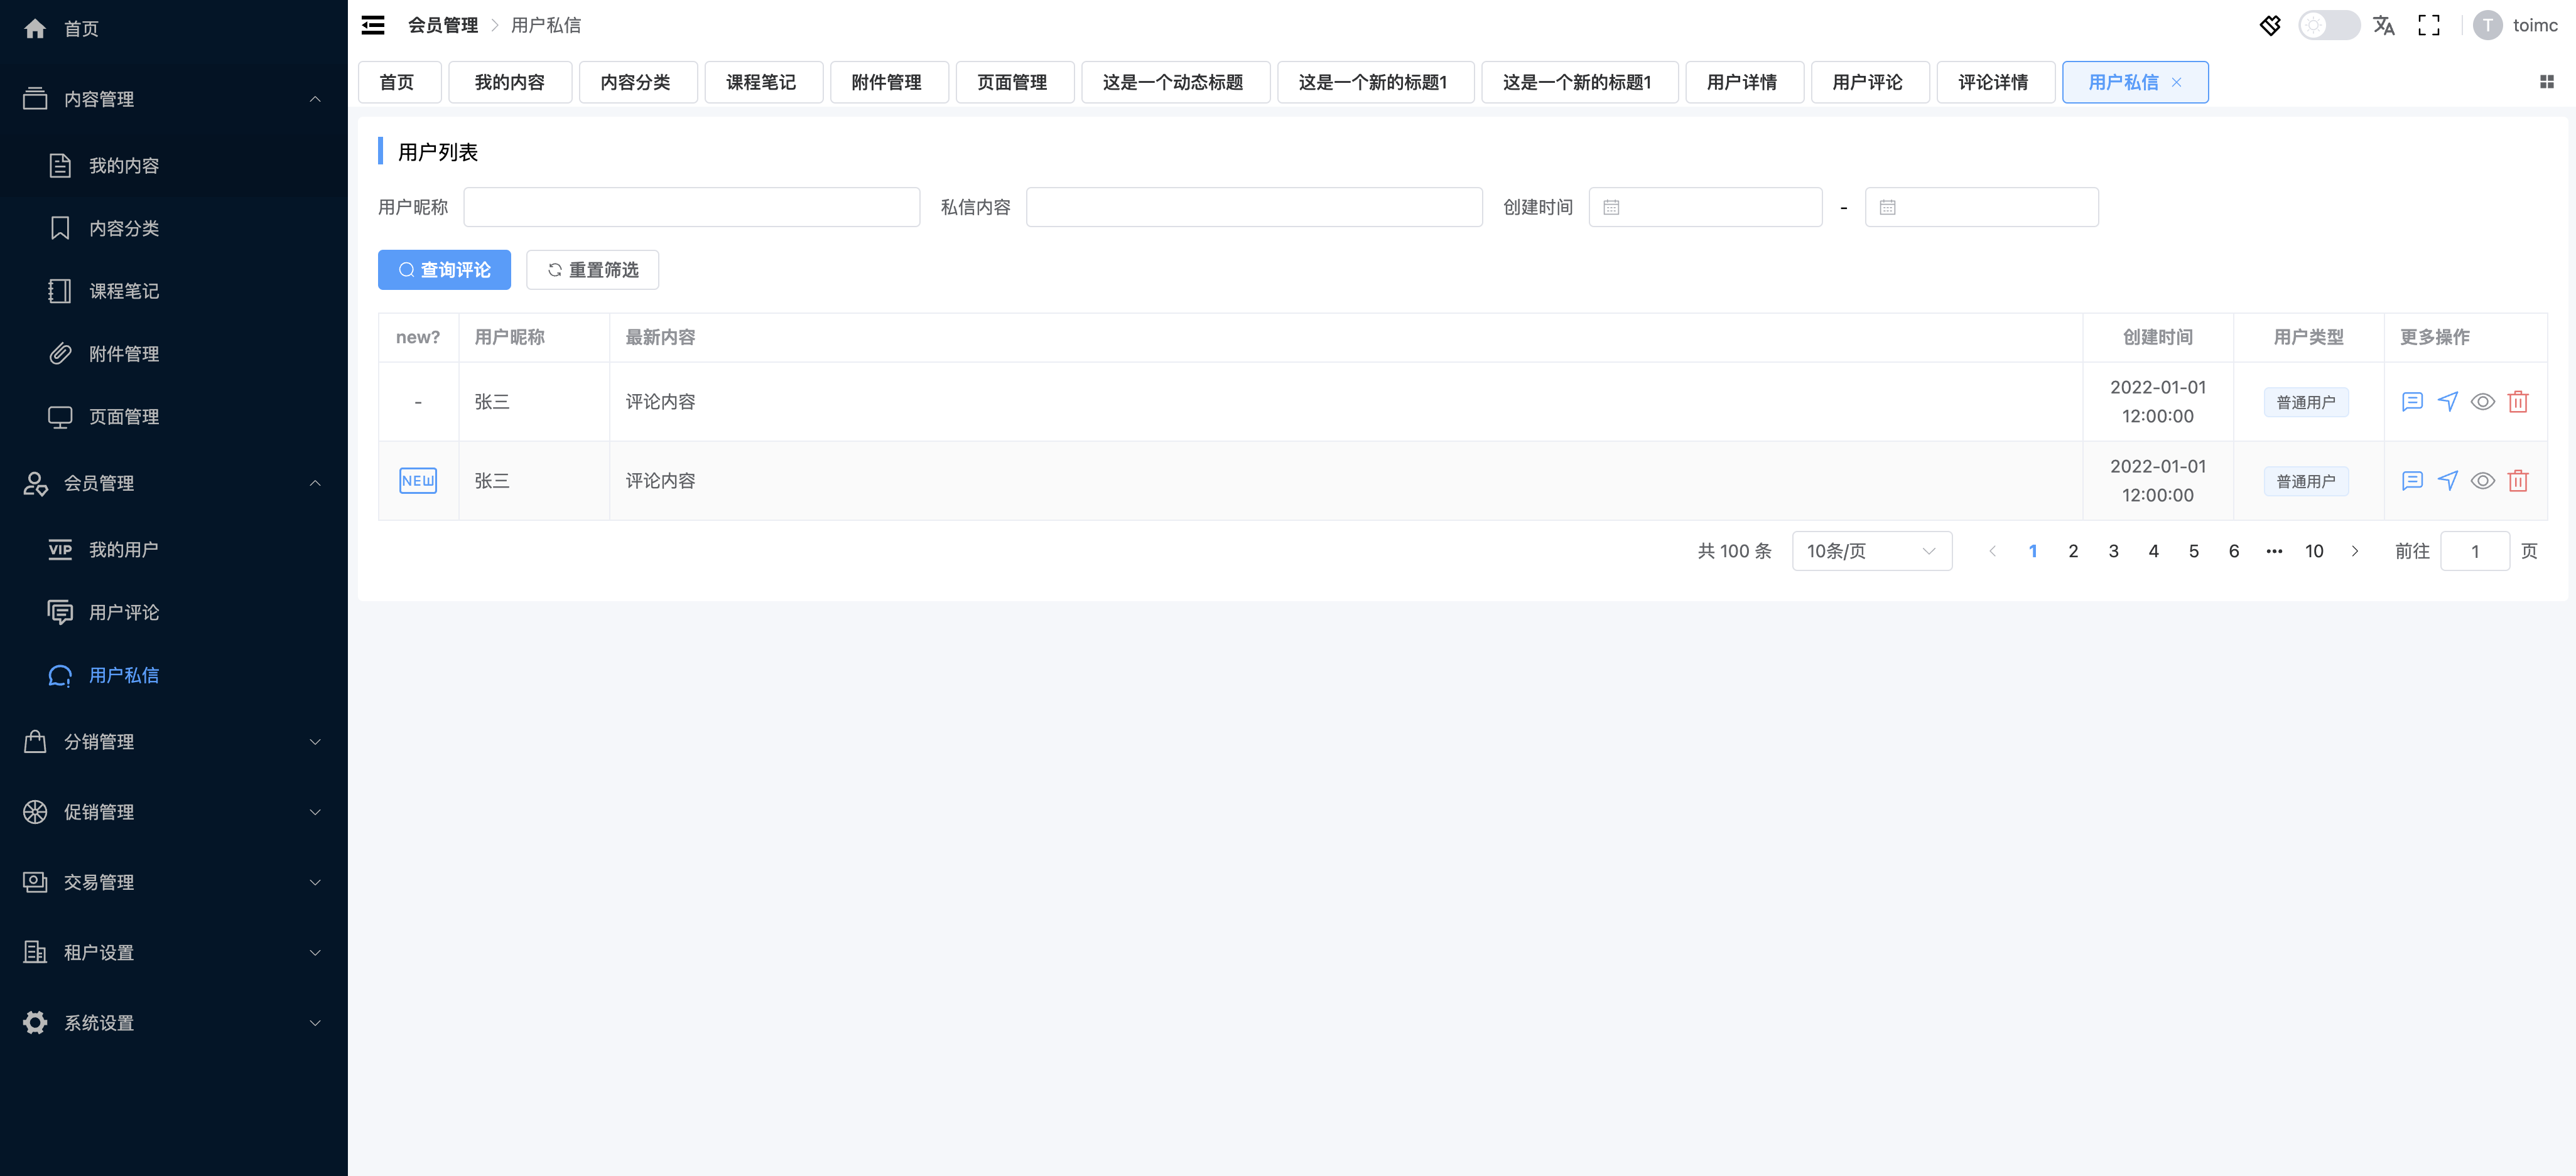Click the eye view icon in first row

2482,402
